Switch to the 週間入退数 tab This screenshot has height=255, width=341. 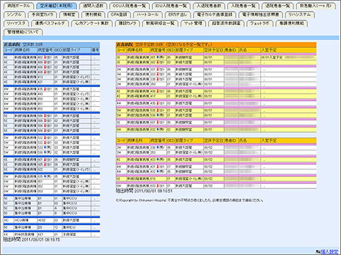point(93,6)
